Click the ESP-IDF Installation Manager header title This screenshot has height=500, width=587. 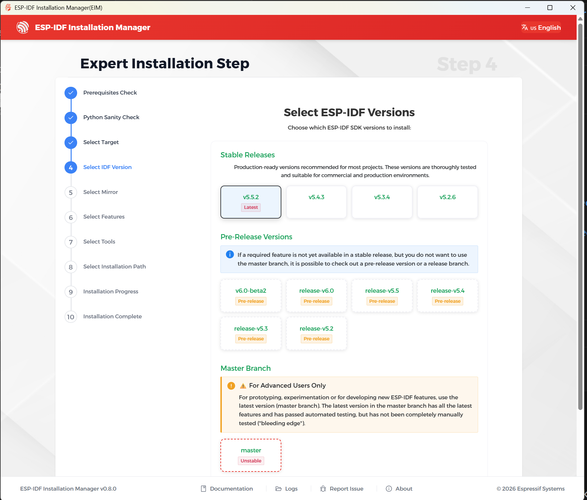click(93, 28)
